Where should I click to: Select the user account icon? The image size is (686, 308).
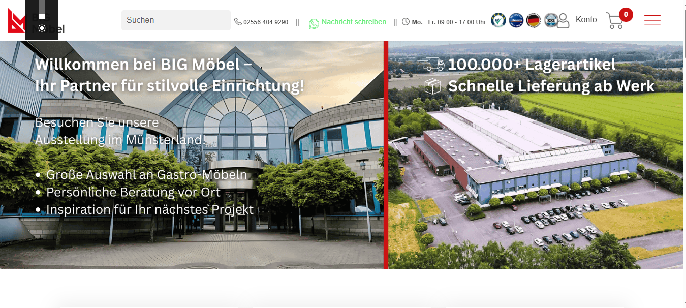pos(563,21)
